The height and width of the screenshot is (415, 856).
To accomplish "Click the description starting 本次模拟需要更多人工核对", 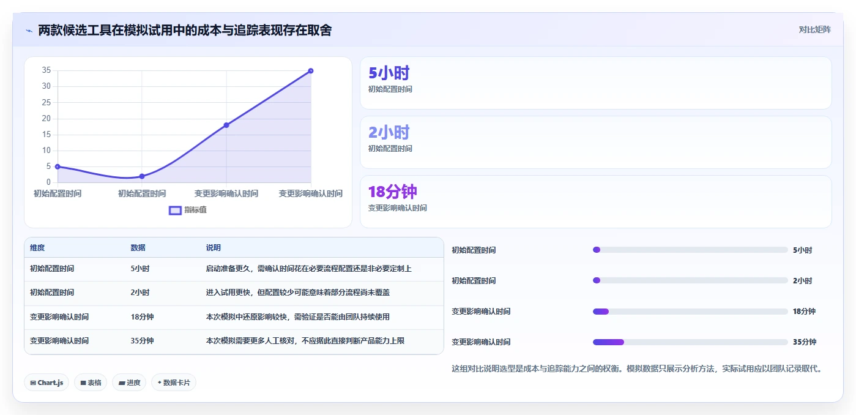I will pyautogui.click(x=305, y=341).
